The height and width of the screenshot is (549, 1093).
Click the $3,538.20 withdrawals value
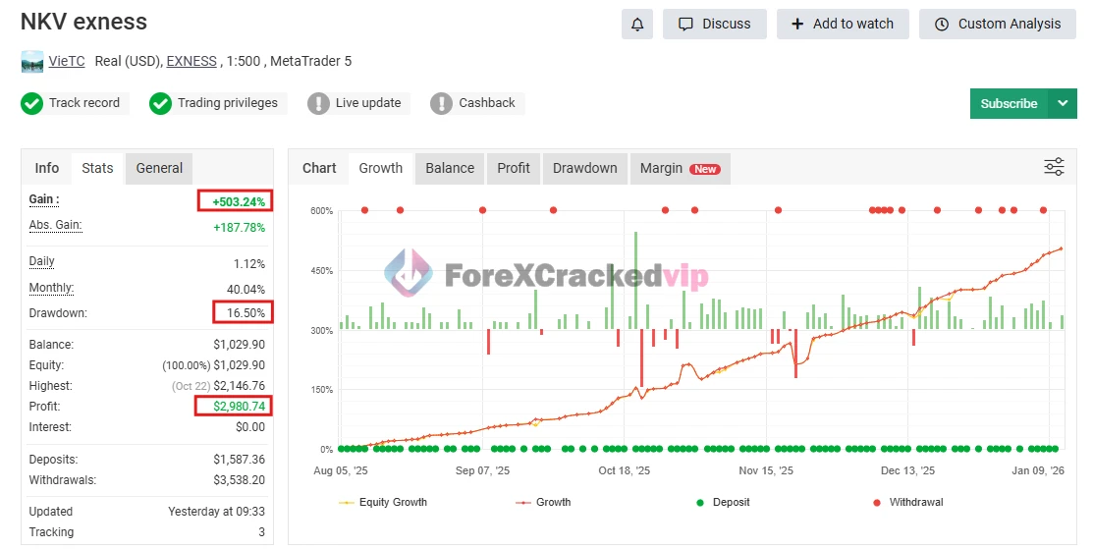(x=239, y=480)
